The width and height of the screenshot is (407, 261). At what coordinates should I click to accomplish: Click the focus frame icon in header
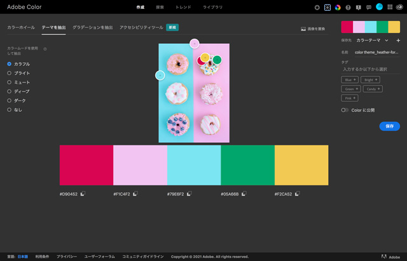(328, 8)
